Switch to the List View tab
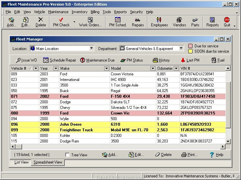 click(x=21, y=162)
